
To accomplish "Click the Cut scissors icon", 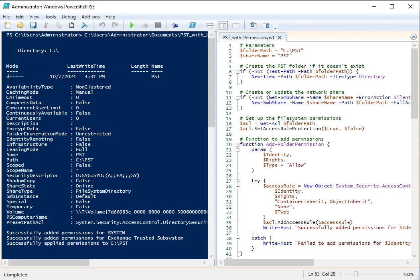I will [x=46, y=25].
